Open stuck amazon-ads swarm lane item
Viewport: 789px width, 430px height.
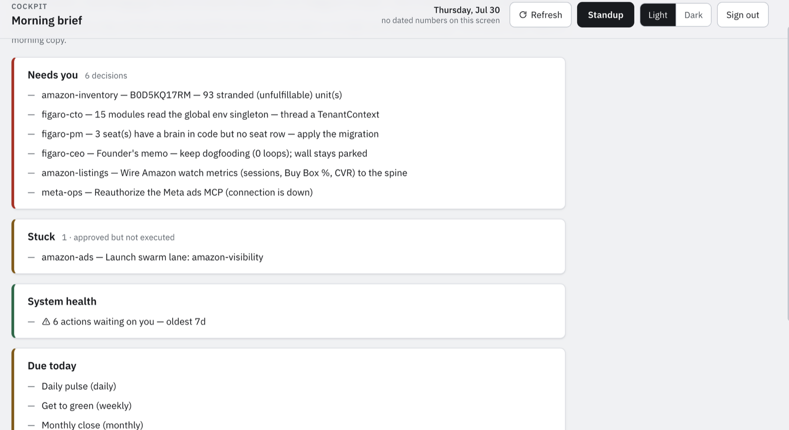pos(152,257)
